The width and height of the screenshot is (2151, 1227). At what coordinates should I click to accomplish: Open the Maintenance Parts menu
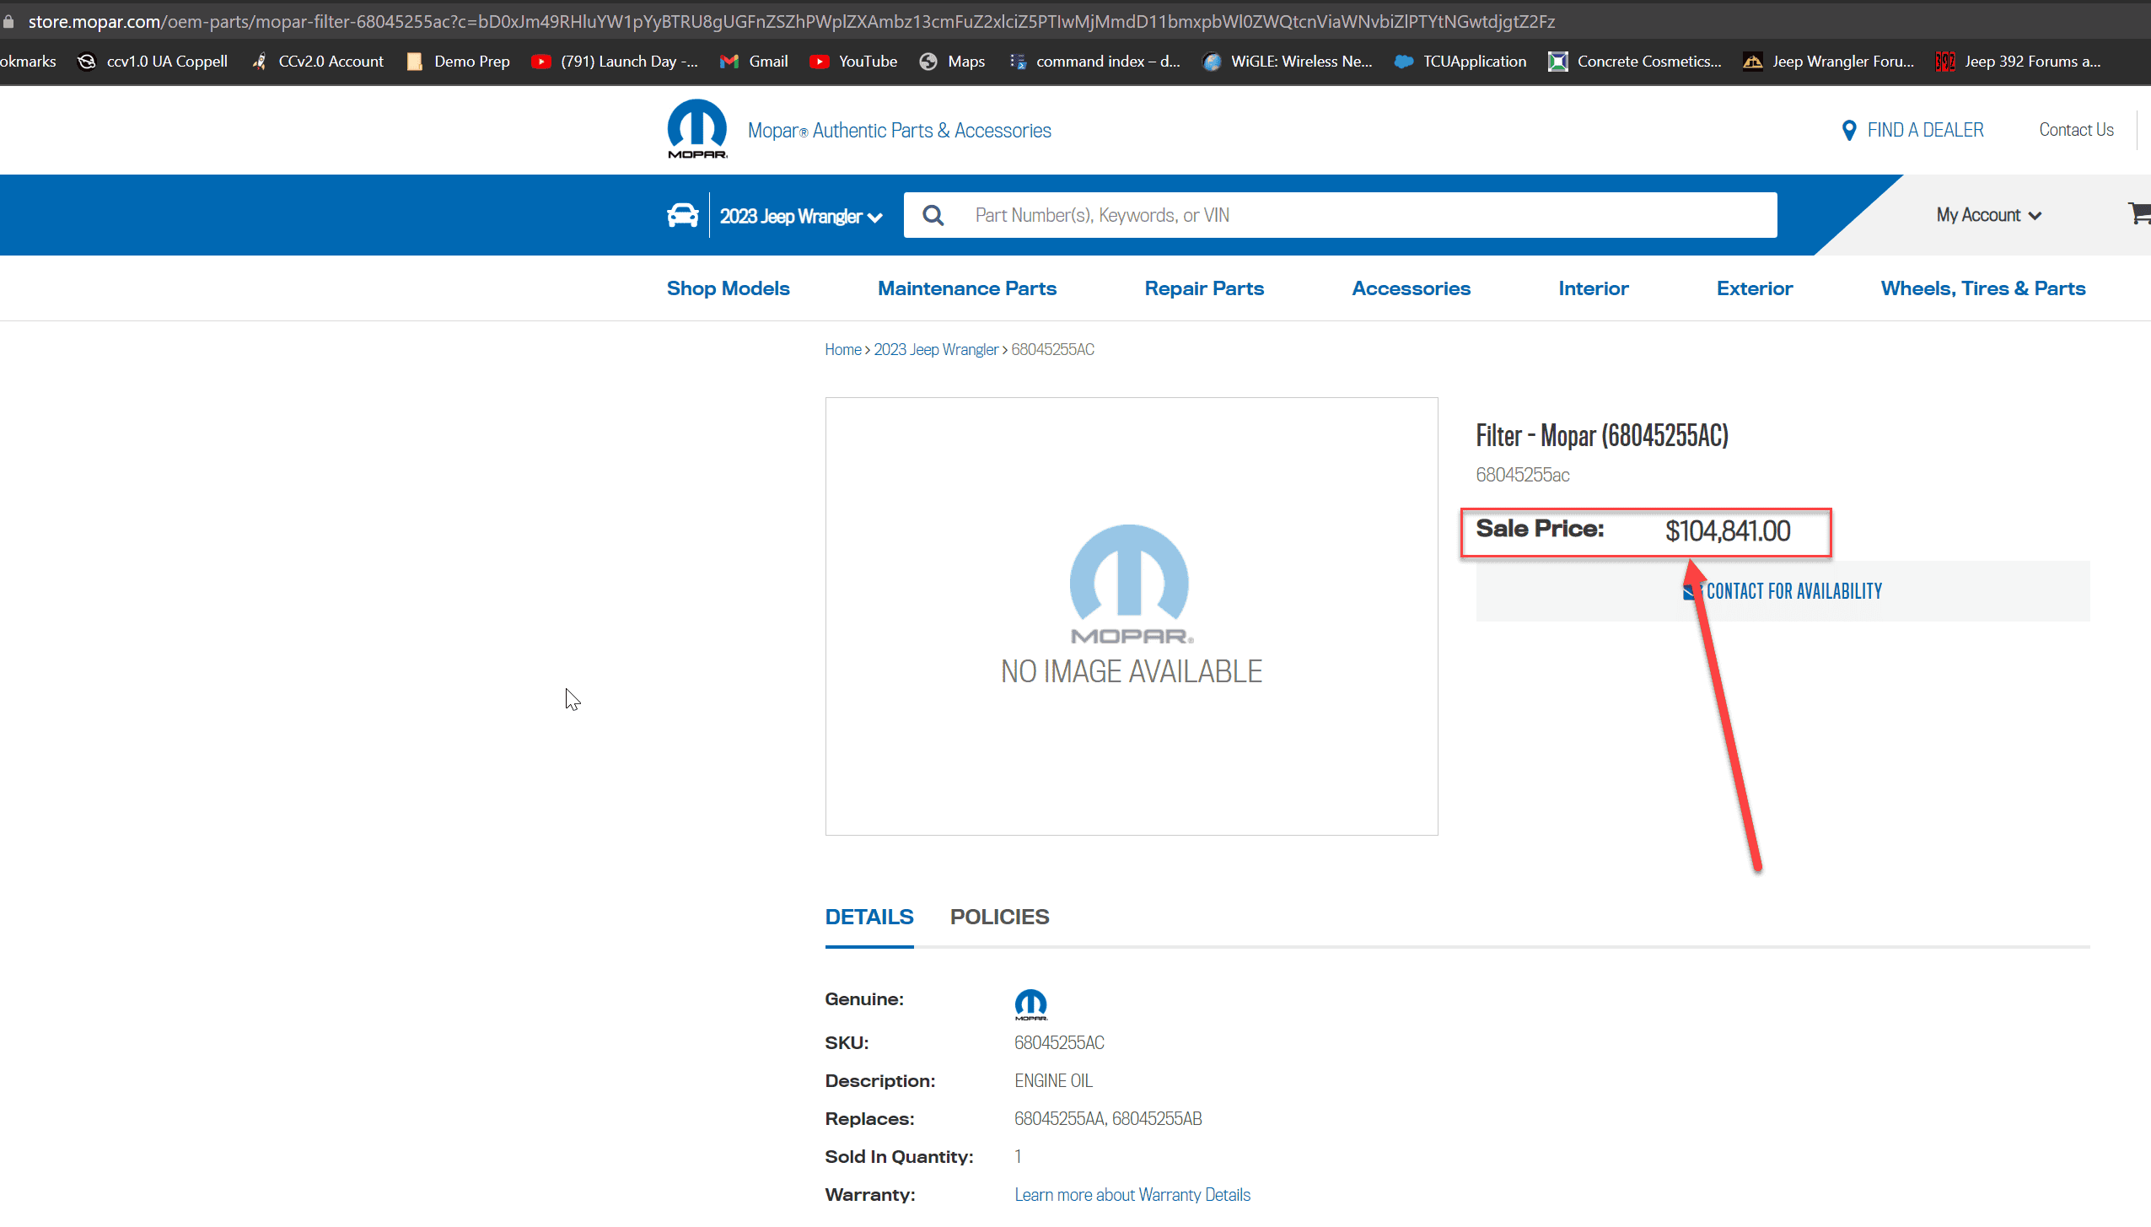coord(967,288)
